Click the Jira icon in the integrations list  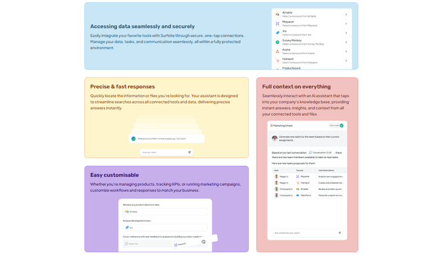(277, 33)
